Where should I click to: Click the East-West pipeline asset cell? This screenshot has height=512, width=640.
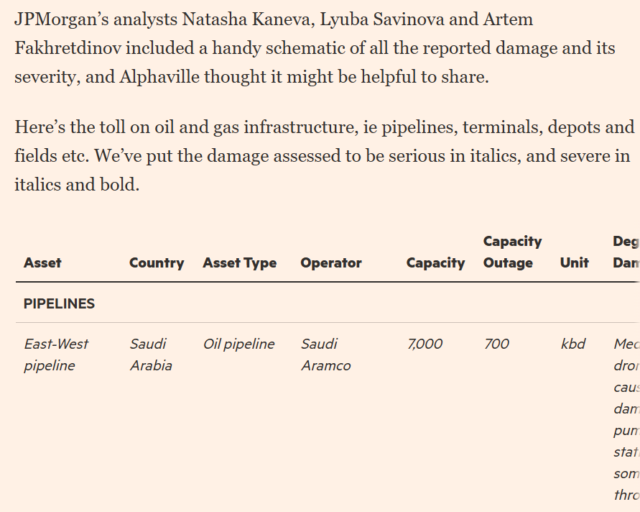[x=56, y=355]
